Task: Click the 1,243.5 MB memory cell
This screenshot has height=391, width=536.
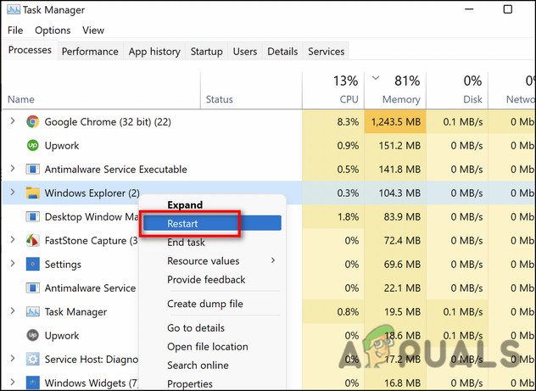Action: [x=396, y=122]
